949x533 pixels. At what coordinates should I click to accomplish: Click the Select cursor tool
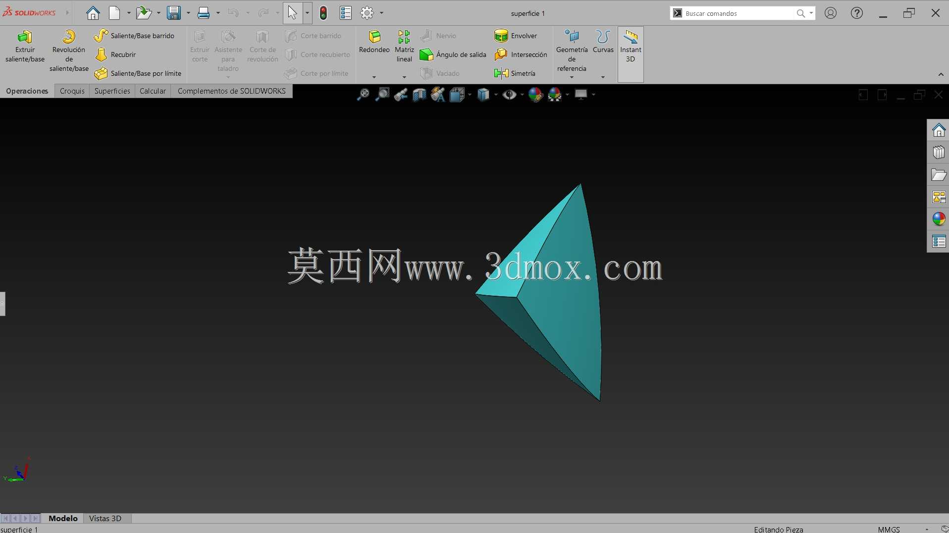293,13
